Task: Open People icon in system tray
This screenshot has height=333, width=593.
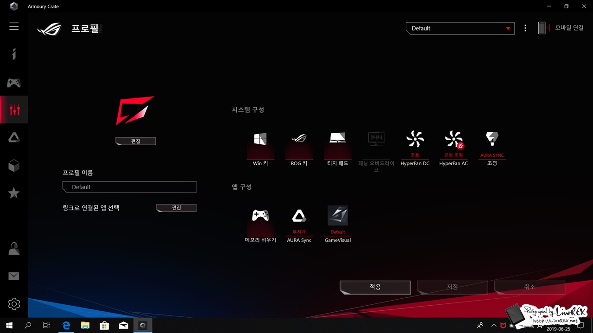Action: [480, 326]
